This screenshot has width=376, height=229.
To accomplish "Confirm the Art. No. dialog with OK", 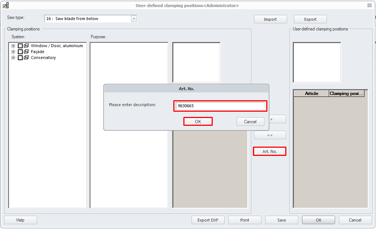I will click(198, 122).
